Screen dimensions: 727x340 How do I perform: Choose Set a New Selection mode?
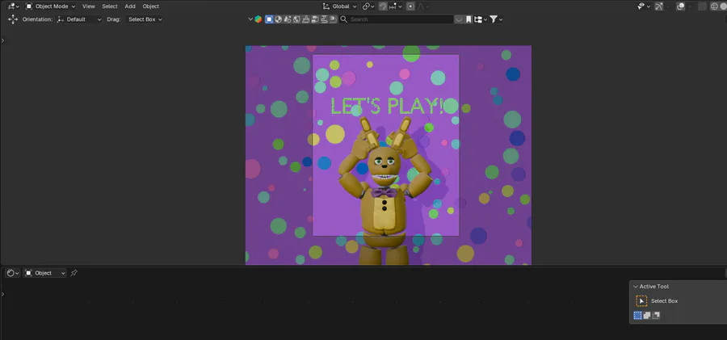click(x=638, y=316)
